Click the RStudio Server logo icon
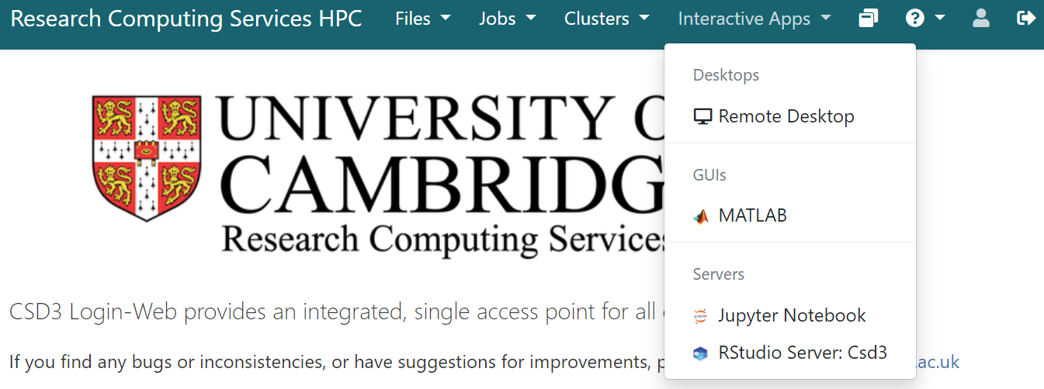This screenshot has height=389, width=1044. (701, 353)
